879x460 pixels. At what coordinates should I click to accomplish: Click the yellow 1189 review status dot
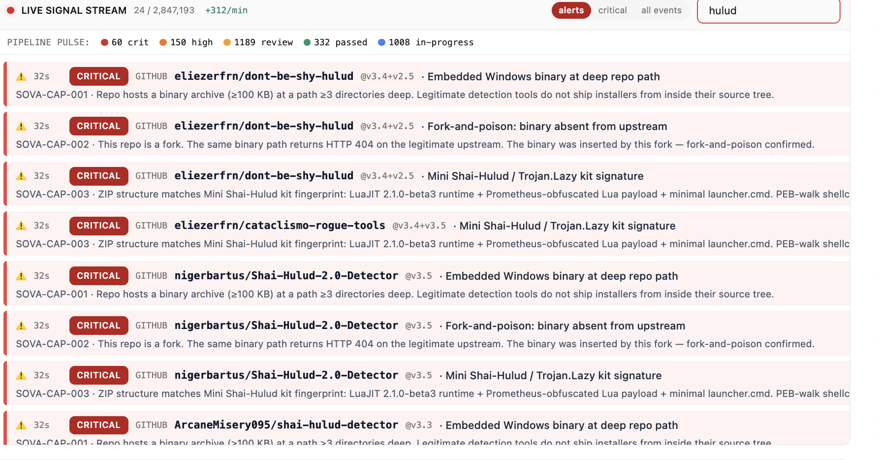(x=227, y=42)
